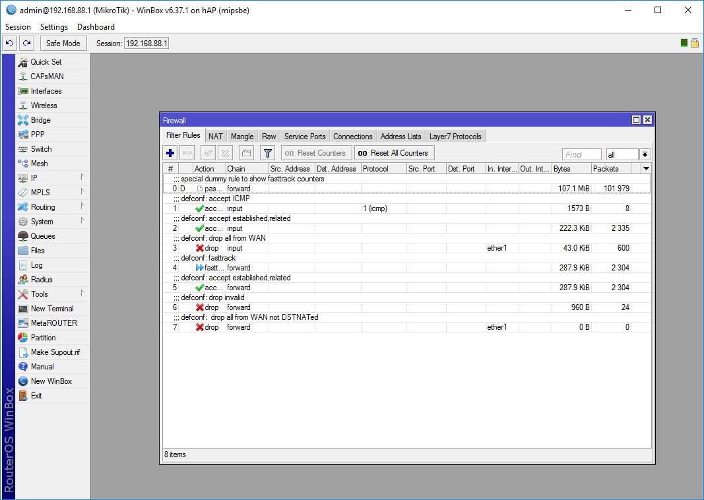Viewport: 704px width, 500px height.
Task: Maximize the Firewall inner window
Action: [636, 120]
